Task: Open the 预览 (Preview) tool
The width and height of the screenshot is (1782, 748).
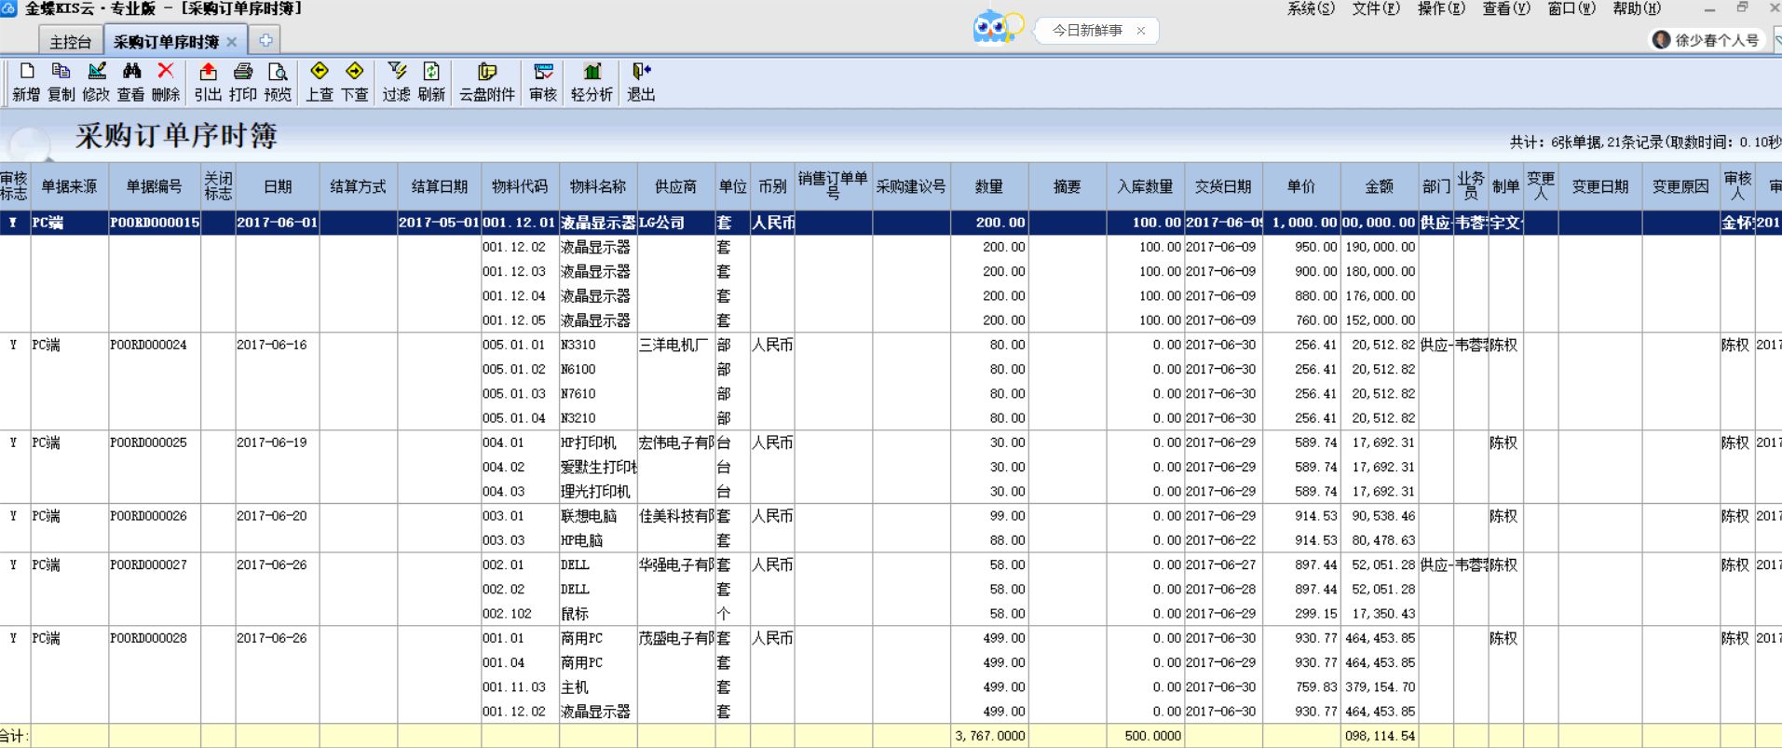Action: tap(278, 82)
